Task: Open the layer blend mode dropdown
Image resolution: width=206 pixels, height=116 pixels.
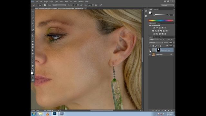Action: [x=156, y=43]
